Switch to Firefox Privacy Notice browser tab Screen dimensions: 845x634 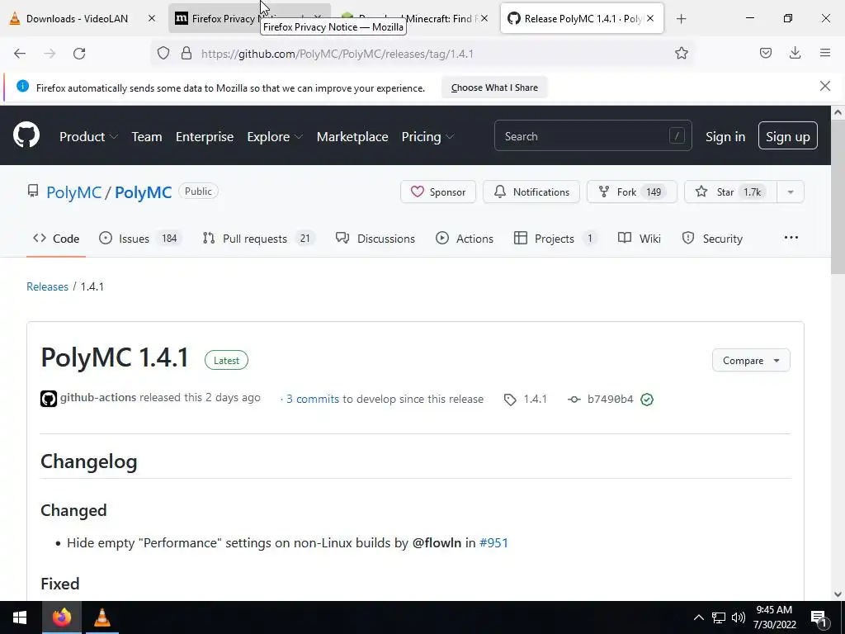(249, 18)
